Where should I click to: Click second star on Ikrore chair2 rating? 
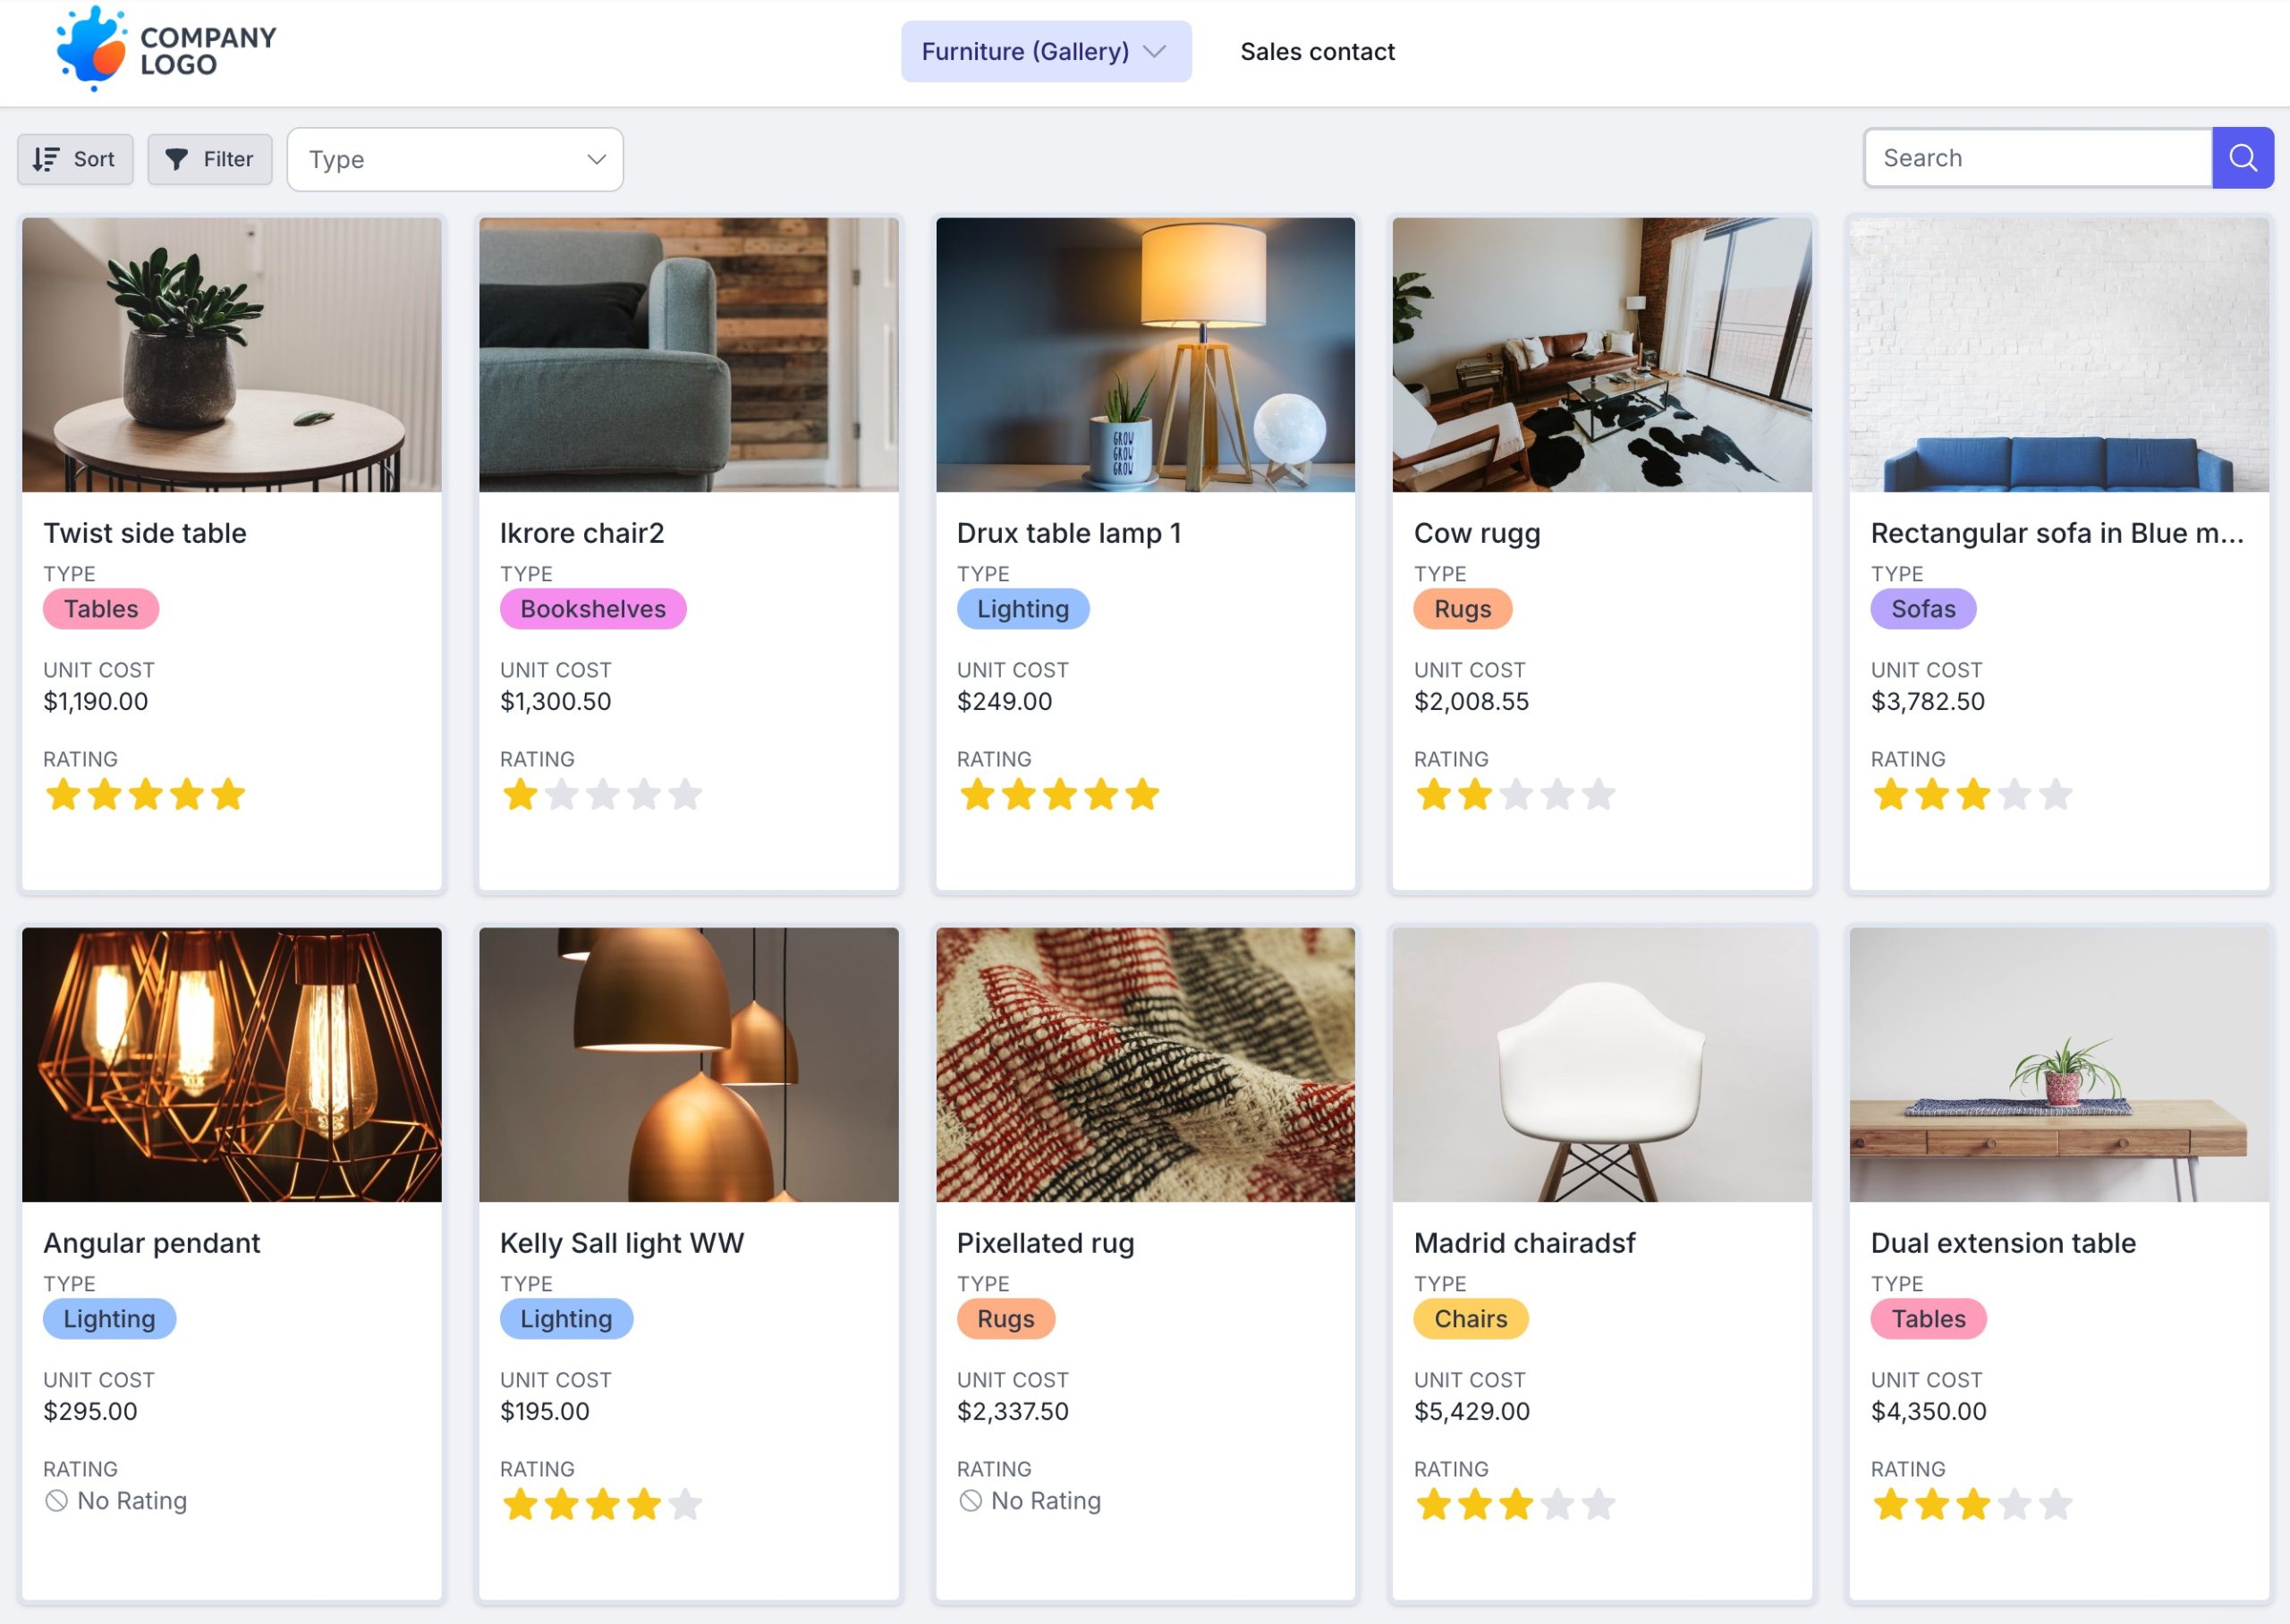(x=562, y=795)
